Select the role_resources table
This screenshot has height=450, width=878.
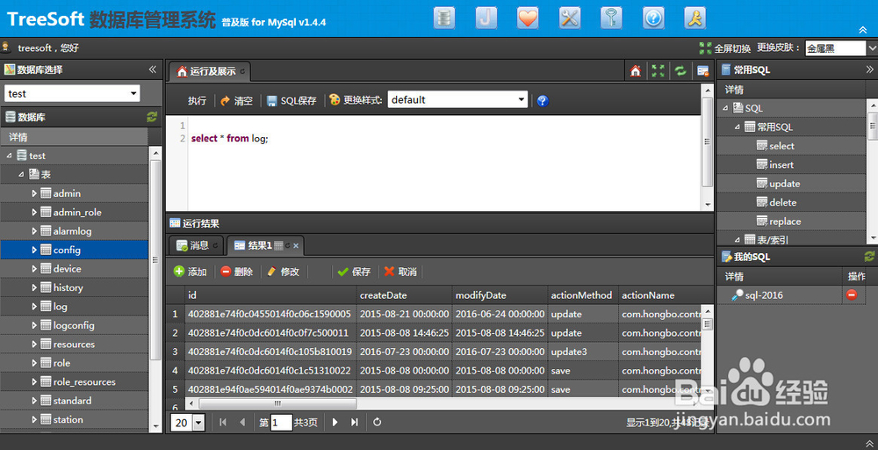tap(84, 381)
